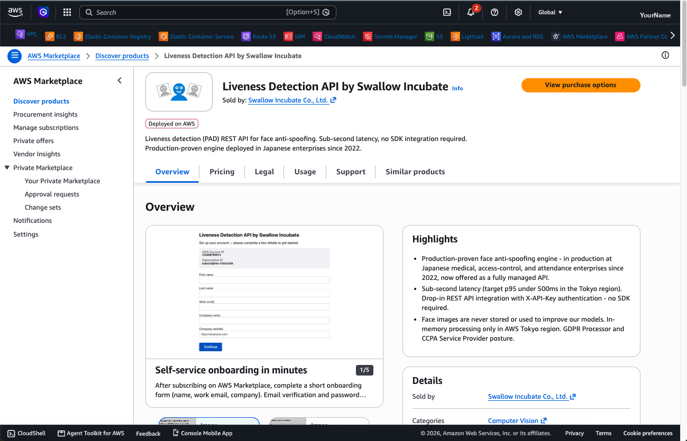Collapse the AWS Marketplace side panel
The width and height of the screenshot is (687, 441).
120,80
